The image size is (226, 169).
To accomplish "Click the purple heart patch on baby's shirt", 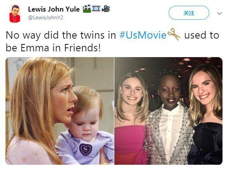I will [x=86, y=149].
